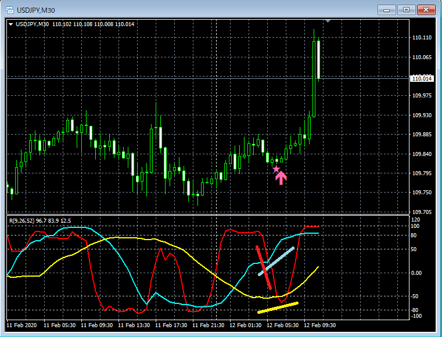Click the indicator scale value 0.00
This screenshot has height=337, width=442.
[416, 273]
